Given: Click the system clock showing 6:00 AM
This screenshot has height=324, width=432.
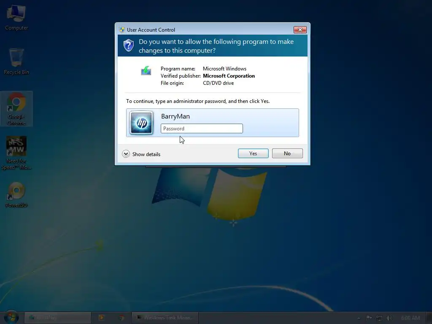Looking at the screenshot, I should click(x=410, y=318).
